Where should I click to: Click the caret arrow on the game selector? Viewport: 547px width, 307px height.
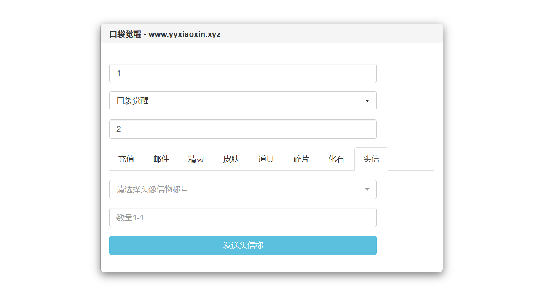[x=367, y=101]
